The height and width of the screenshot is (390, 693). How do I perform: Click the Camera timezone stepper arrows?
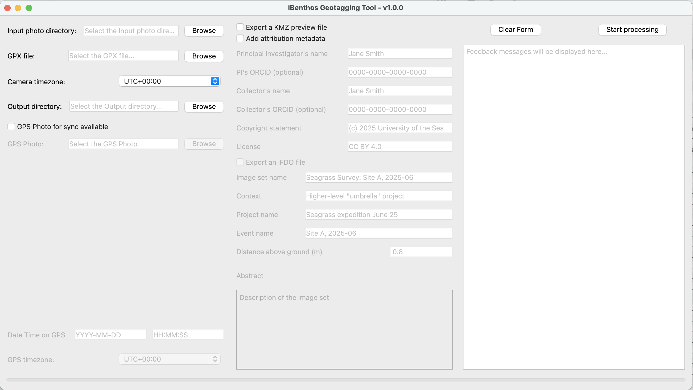[x=215, y=81]
